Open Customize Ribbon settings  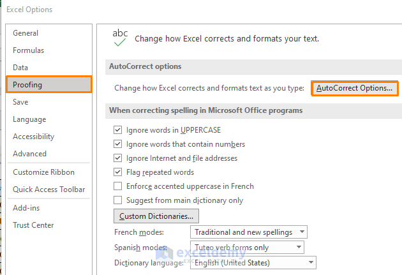point(43,172)
